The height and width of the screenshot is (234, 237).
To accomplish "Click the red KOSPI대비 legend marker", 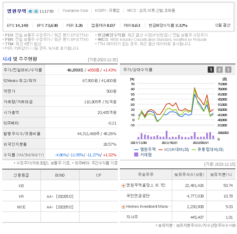I will click(x=160, y=149).
